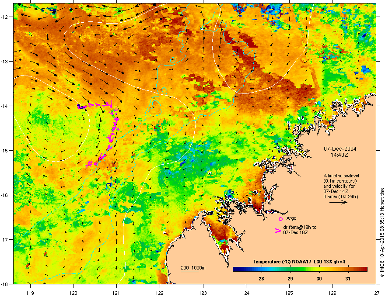The image size is (385, 297).
Task: Click the '(0.1m contours)' caption line
Action: [x=340, y=181]
